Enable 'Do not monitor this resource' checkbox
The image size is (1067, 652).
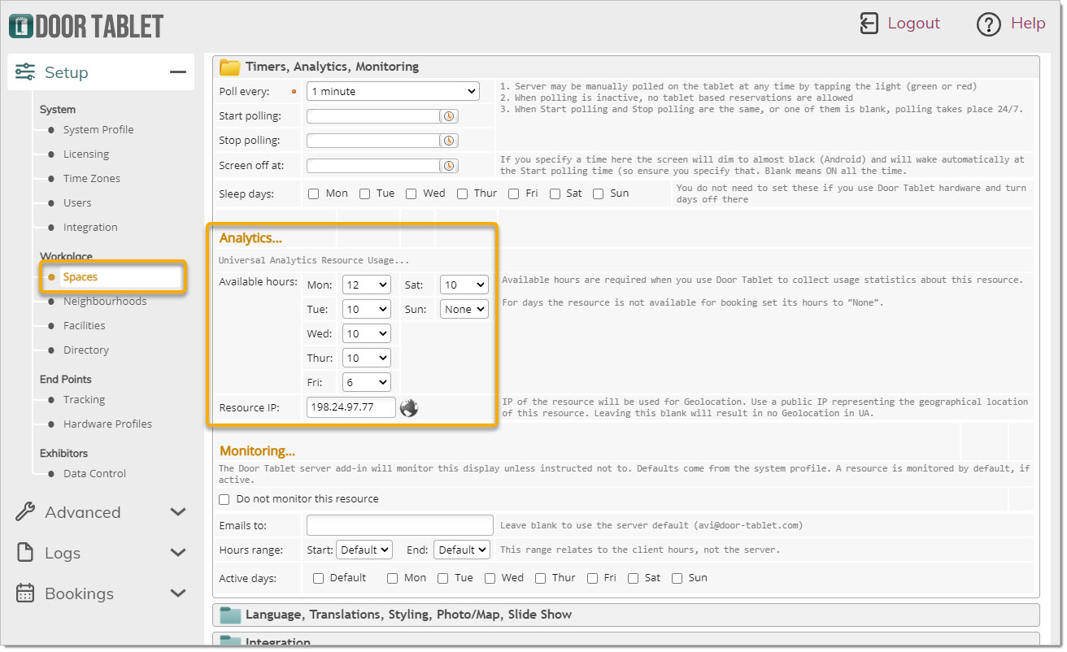click(x=225, y=499)
